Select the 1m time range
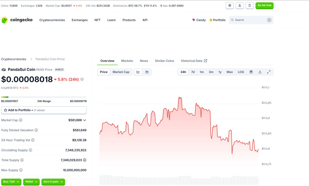309x186 pixels. [202, 72]
